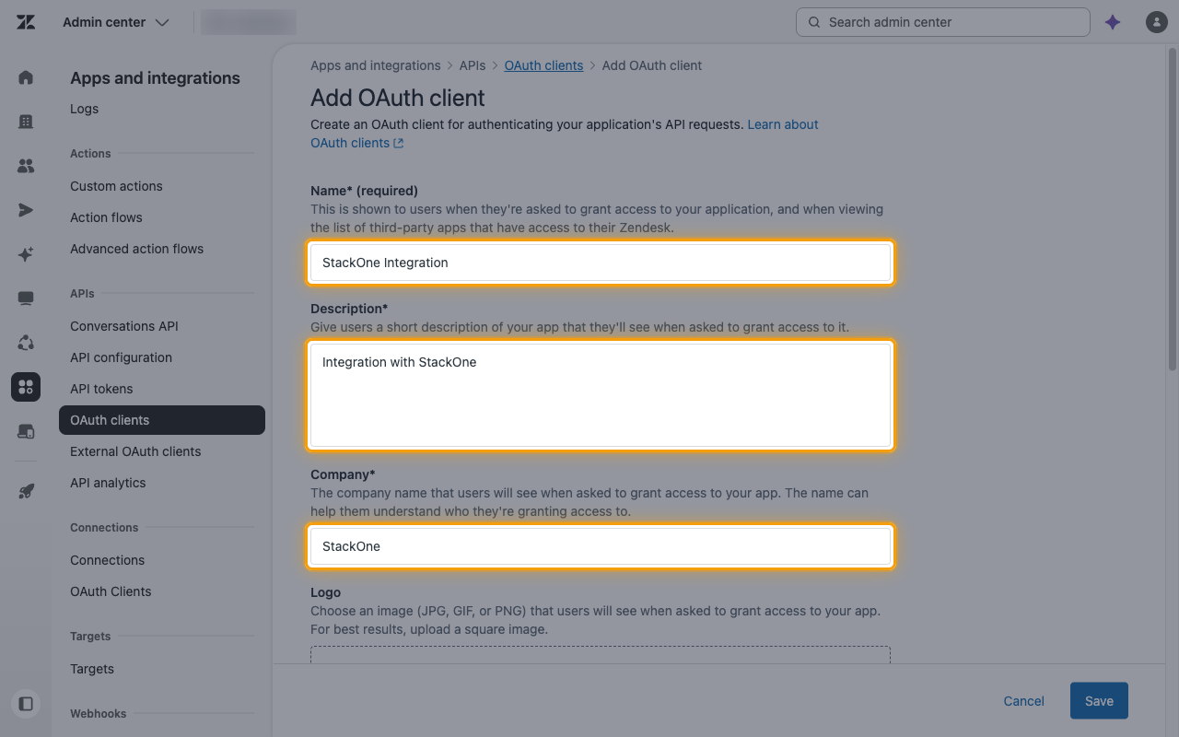
Task: Select the Apps and integrations icon
Action: 26,387
